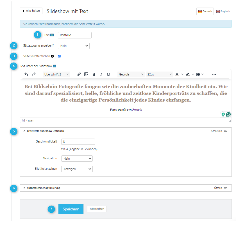Viewport: 236px width, 225px height.
Task: Open the Georgia font family dropdown
Action: 131,74
